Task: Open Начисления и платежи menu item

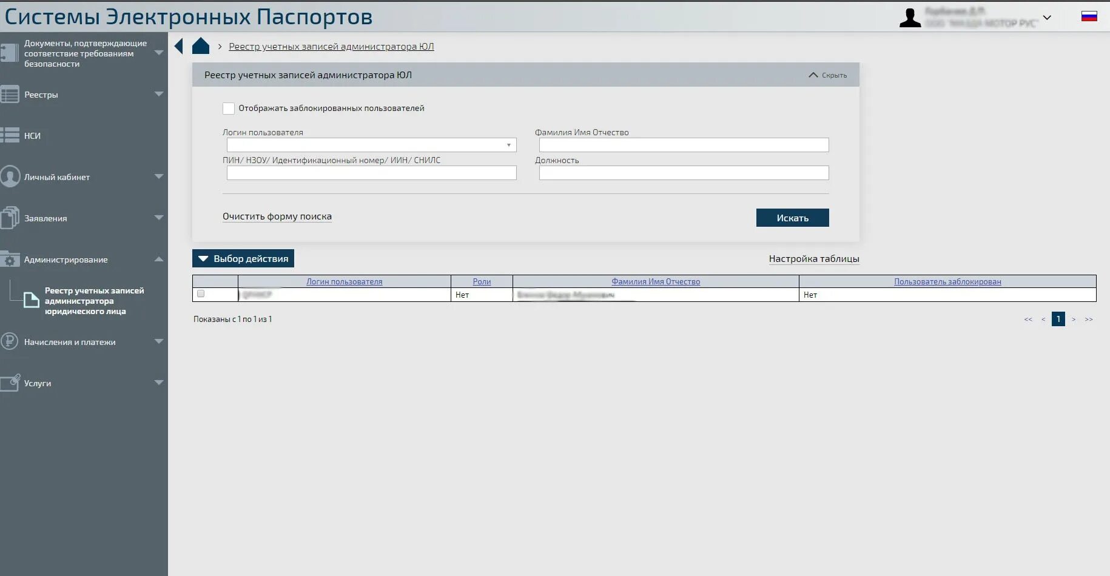Action: (70, 342)
